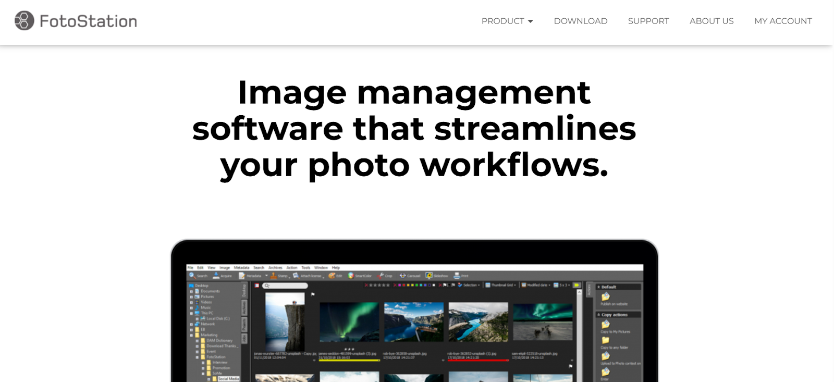This screenshot has height=382, width=834.
Task: Open the Archives menu in the app screenshot
Action: point(275,267)
